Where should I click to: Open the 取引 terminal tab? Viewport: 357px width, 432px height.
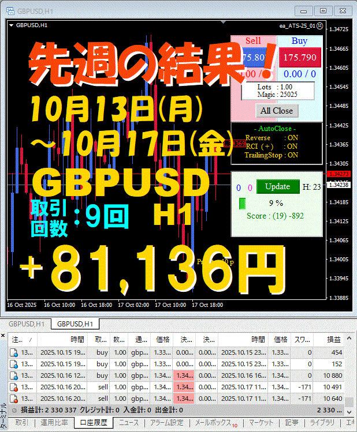21,423
